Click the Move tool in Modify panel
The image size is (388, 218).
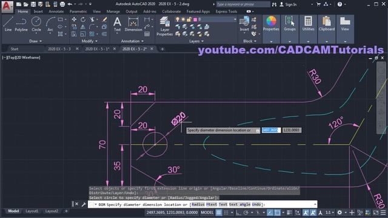point(74,19)
